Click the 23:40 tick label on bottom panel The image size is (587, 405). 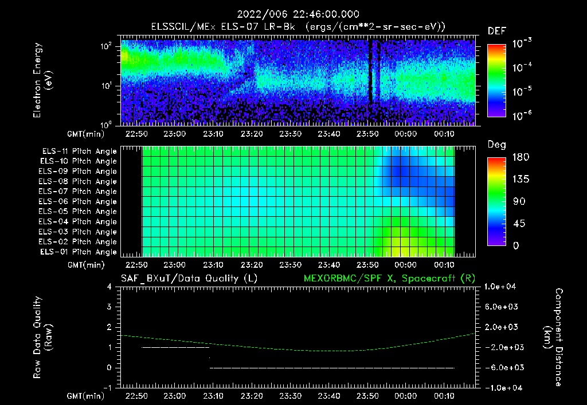point(328,396)
